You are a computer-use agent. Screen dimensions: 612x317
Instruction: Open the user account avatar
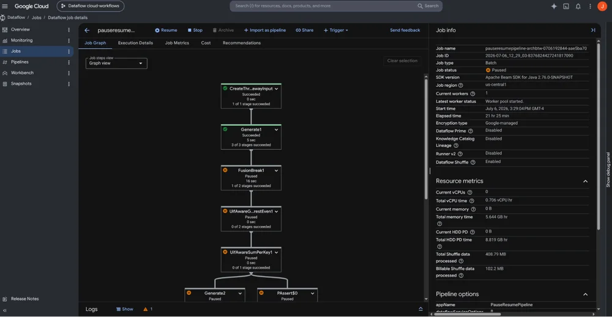click(602, 6)
